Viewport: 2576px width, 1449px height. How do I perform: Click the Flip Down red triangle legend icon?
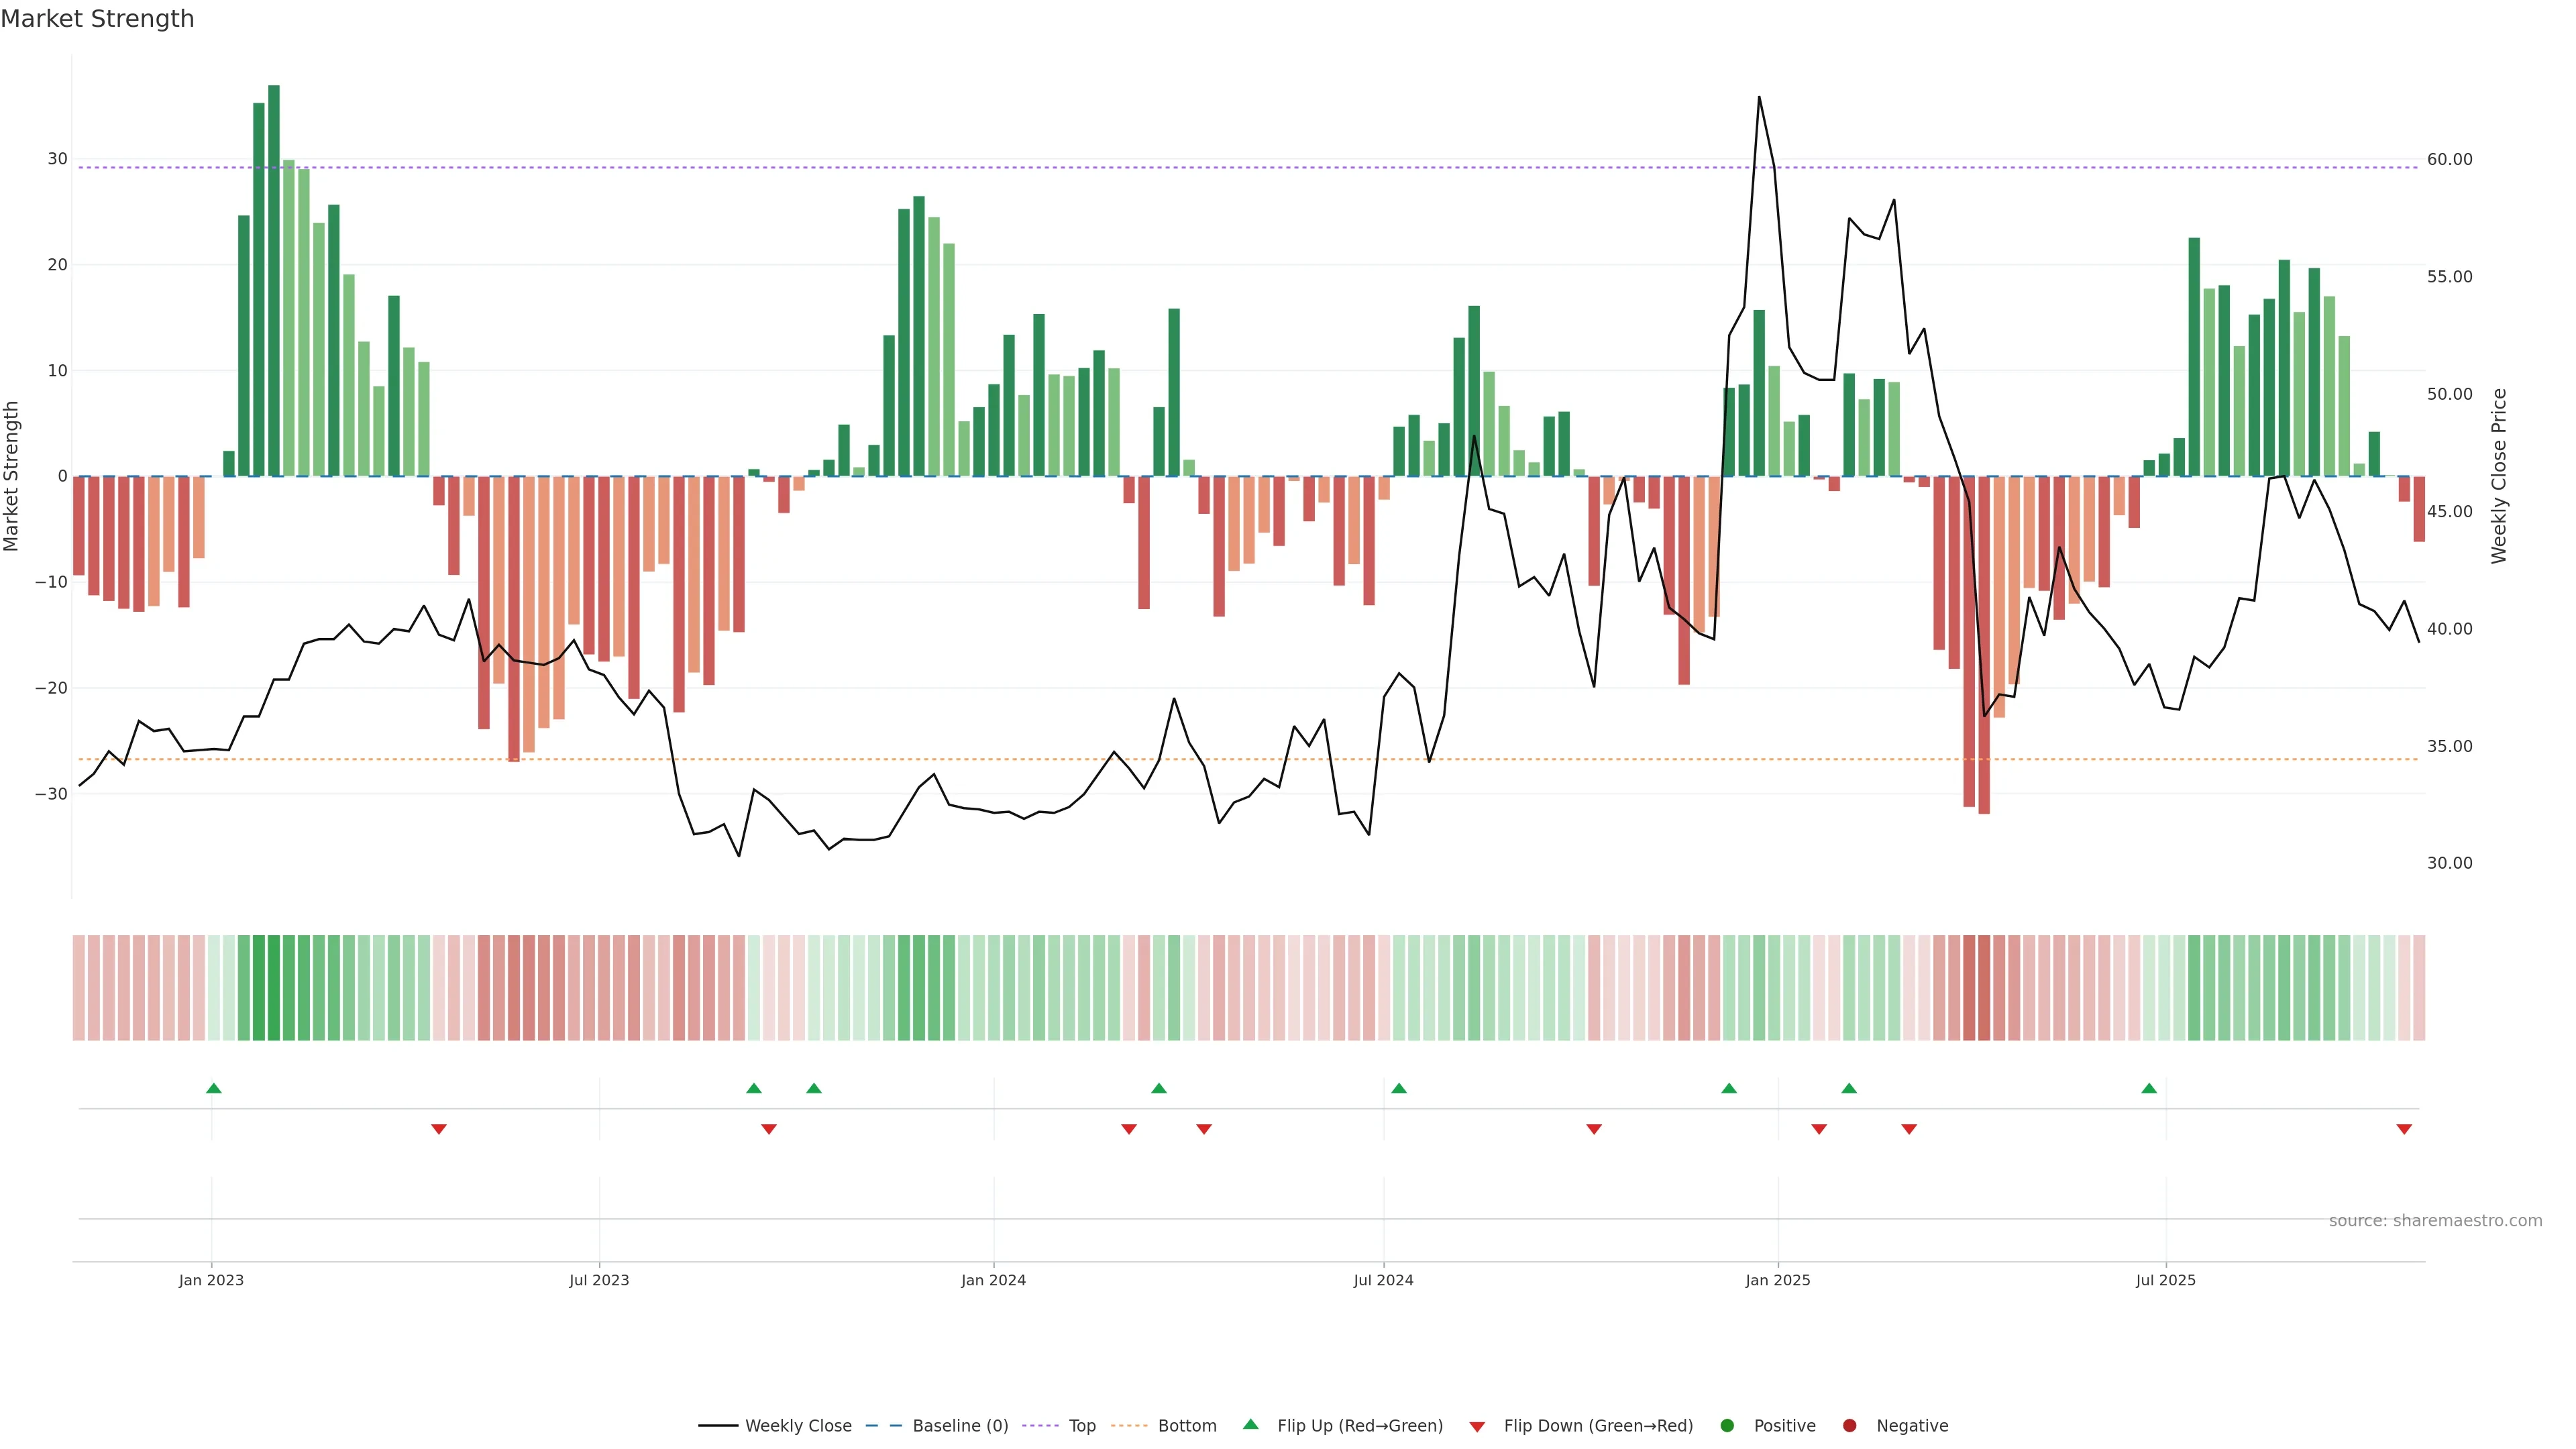1477,1427
